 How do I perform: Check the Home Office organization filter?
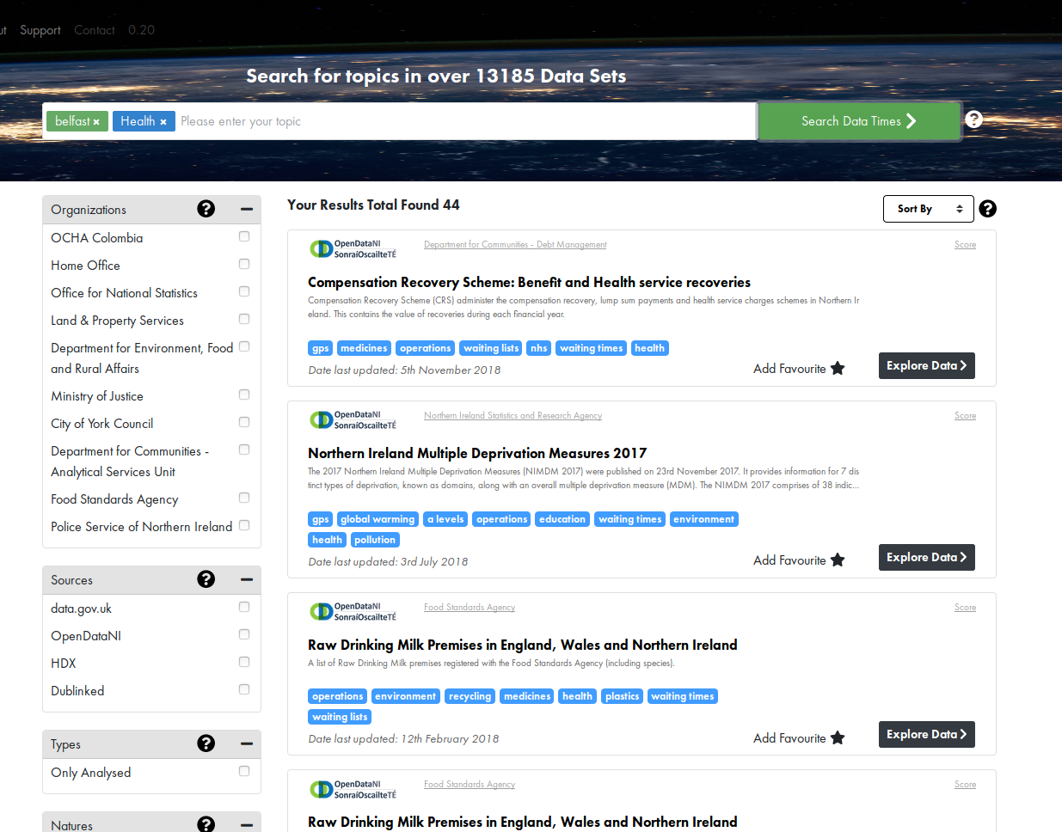[x=244, y=264]
